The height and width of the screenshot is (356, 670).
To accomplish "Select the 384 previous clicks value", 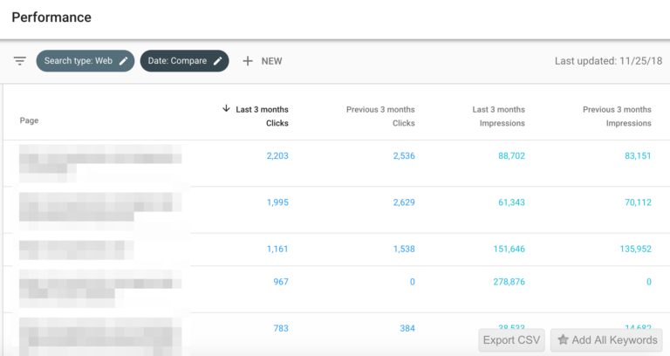I will point(407,329).
